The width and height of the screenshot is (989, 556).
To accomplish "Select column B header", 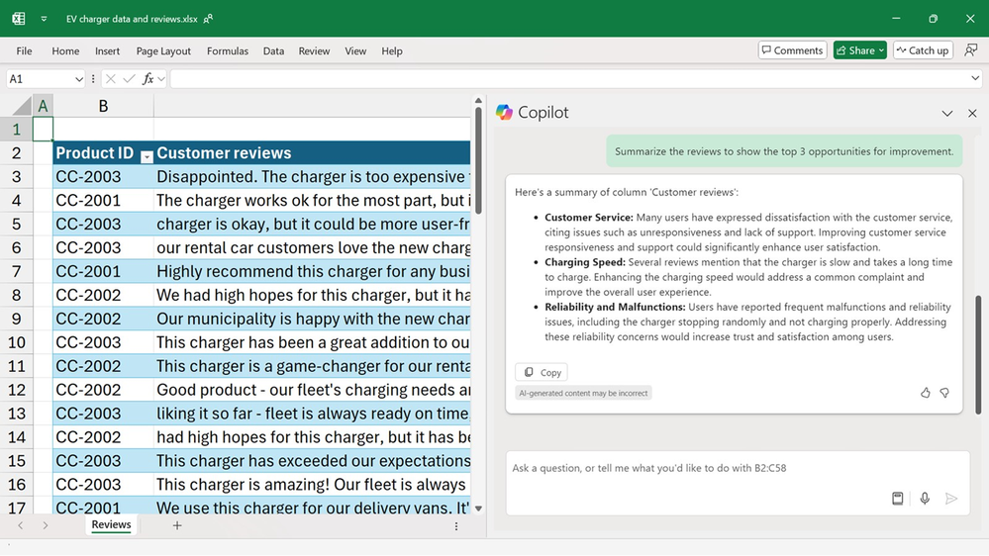I will pos(103,106).
